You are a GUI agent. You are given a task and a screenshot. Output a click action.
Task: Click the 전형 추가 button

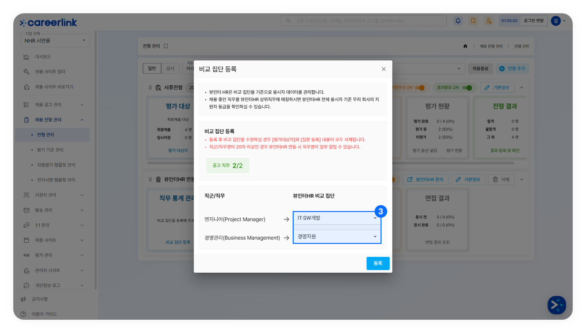[x=512, y=69]
